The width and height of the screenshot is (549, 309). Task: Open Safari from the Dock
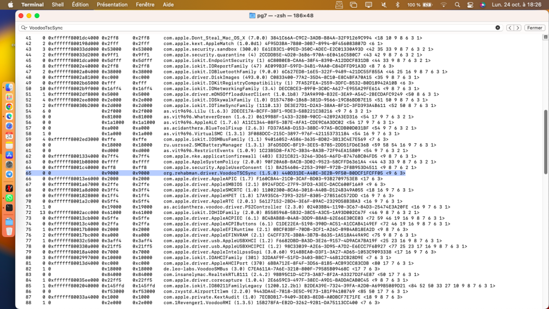click(x=9, y=126)
